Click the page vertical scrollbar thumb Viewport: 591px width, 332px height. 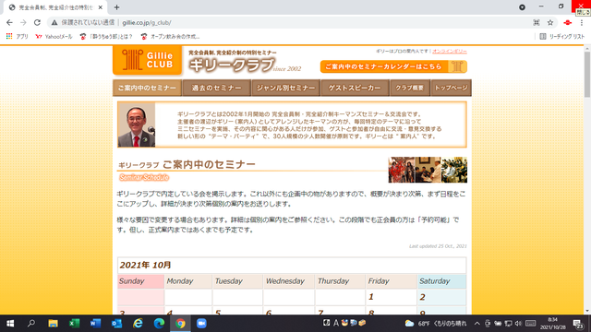(x=587, y=74)
